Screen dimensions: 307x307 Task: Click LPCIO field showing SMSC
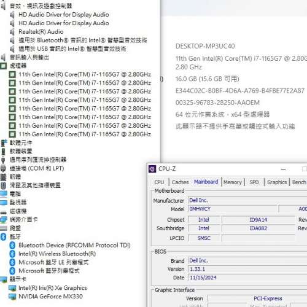[204, 238]
